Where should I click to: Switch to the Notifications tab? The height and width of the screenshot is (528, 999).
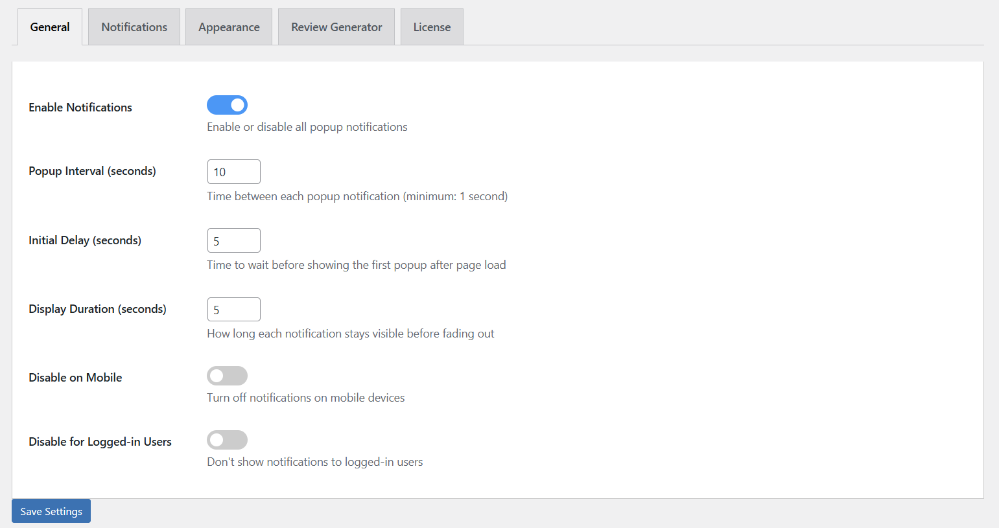[134, 27]
